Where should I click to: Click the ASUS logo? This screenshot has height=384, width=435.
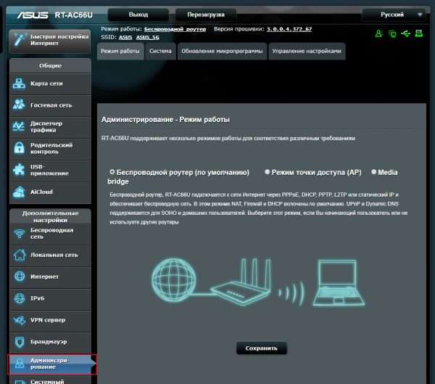33,15
